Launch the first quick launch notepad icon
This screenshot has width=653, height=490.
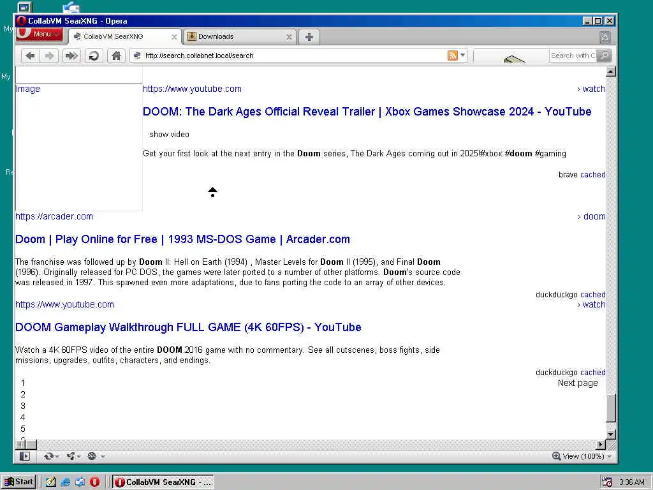51,482
